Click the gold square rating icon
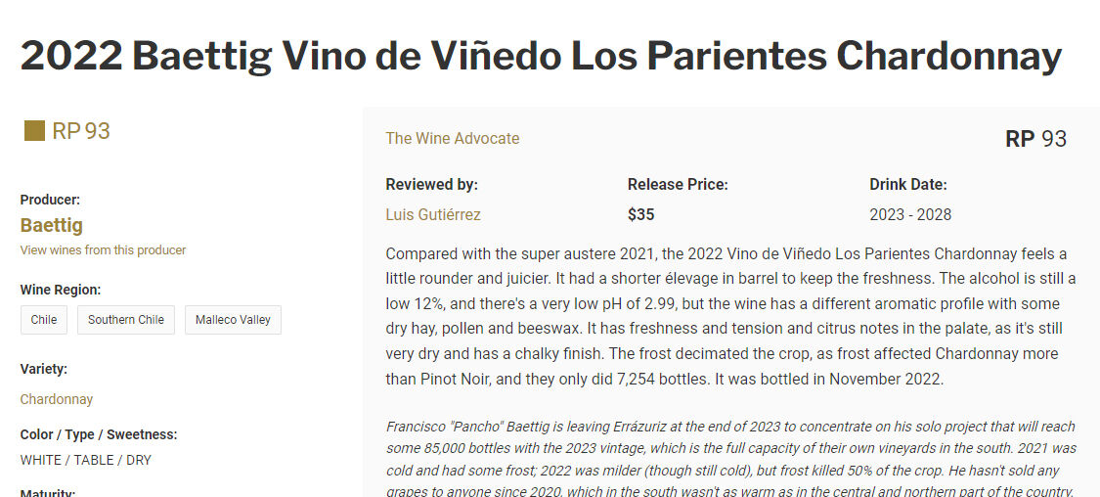 tap(34, 130)
